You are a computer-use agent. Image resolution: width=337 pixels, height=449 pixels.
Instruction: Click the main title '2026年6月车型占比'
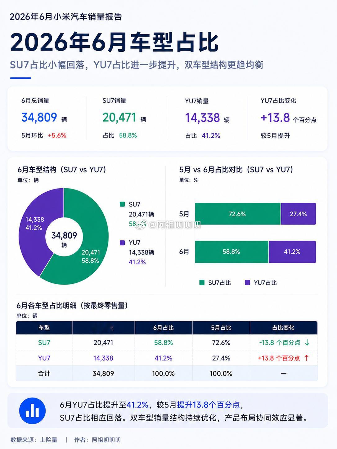pos(115,42)
